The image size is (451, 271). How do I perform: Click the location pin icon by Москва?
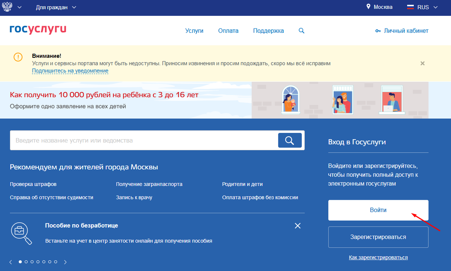369,7
